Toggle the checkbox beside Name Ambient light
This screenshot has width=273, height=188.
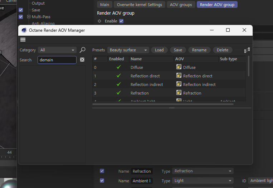point(102,181)
